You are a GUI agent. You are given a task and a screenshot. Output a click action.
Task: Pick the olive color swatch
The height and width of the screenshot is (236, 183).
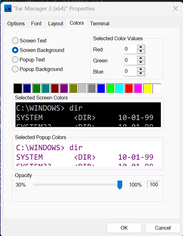click(73, 88)
